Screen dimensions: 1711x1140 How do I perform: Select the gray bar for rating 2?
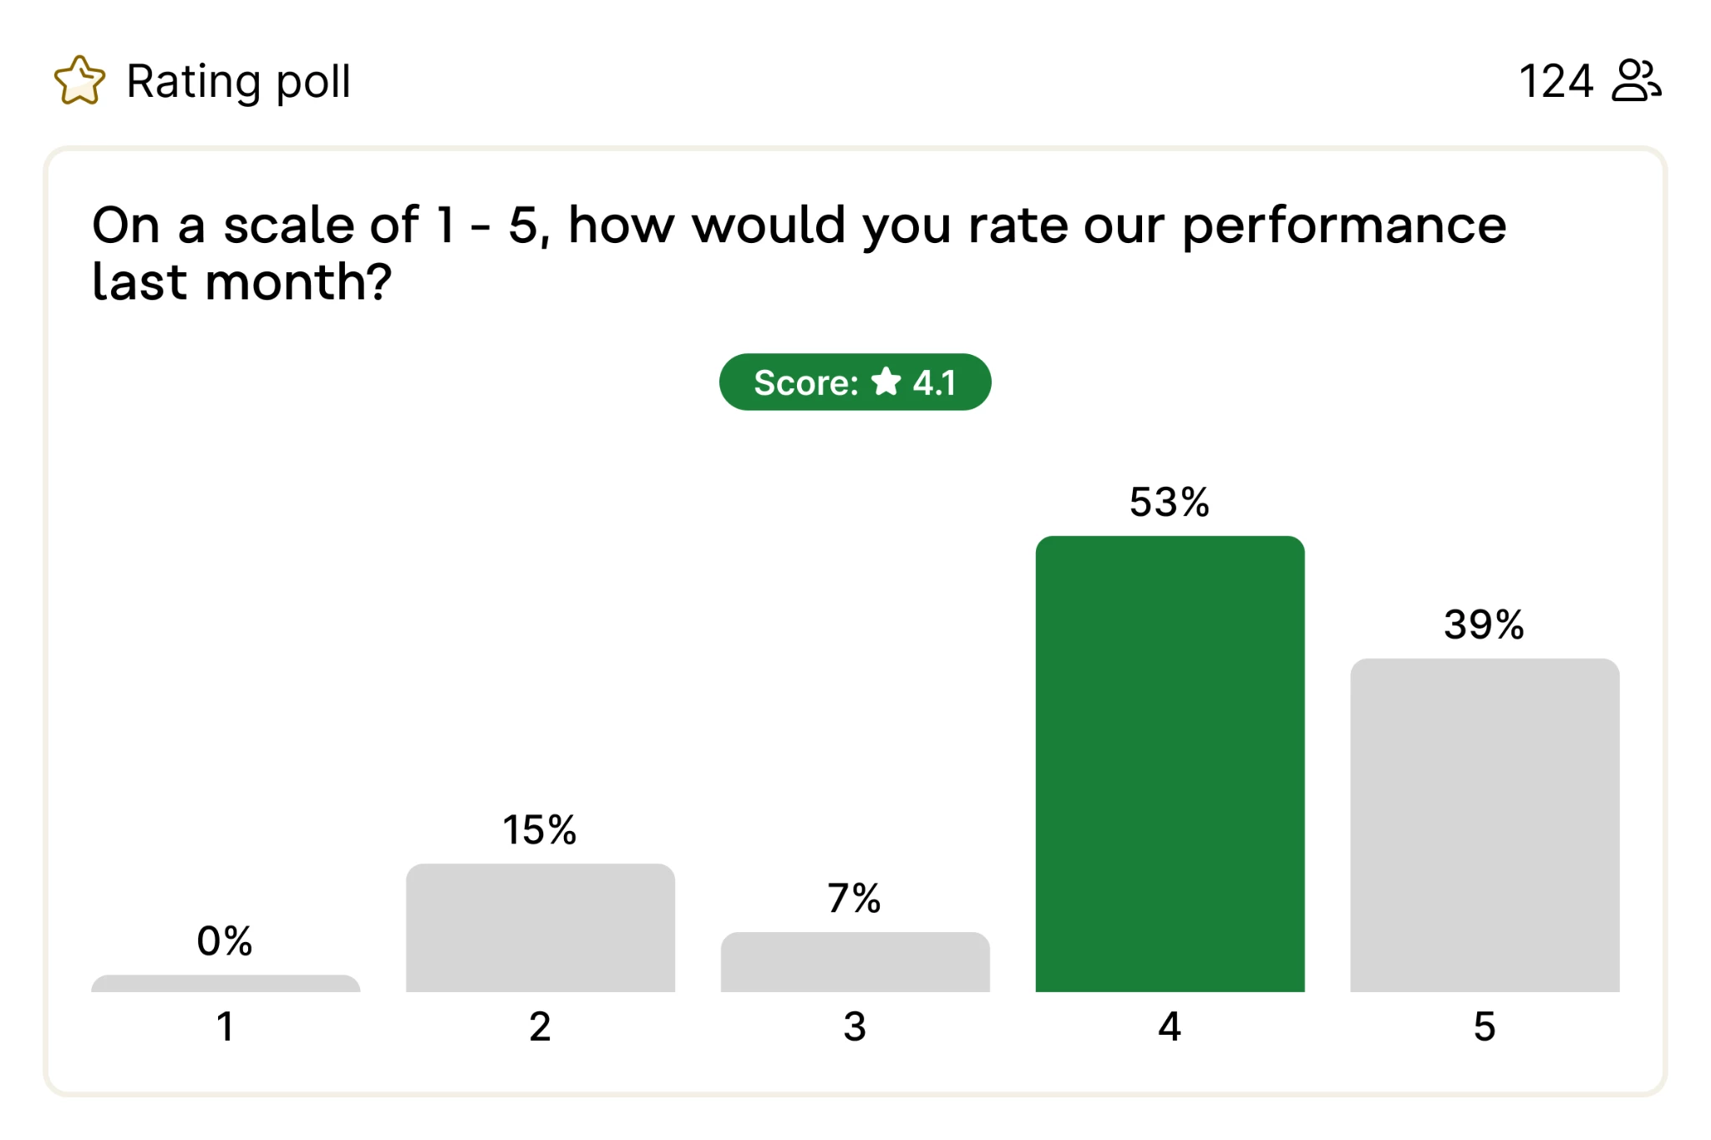(x=541, y=928)
